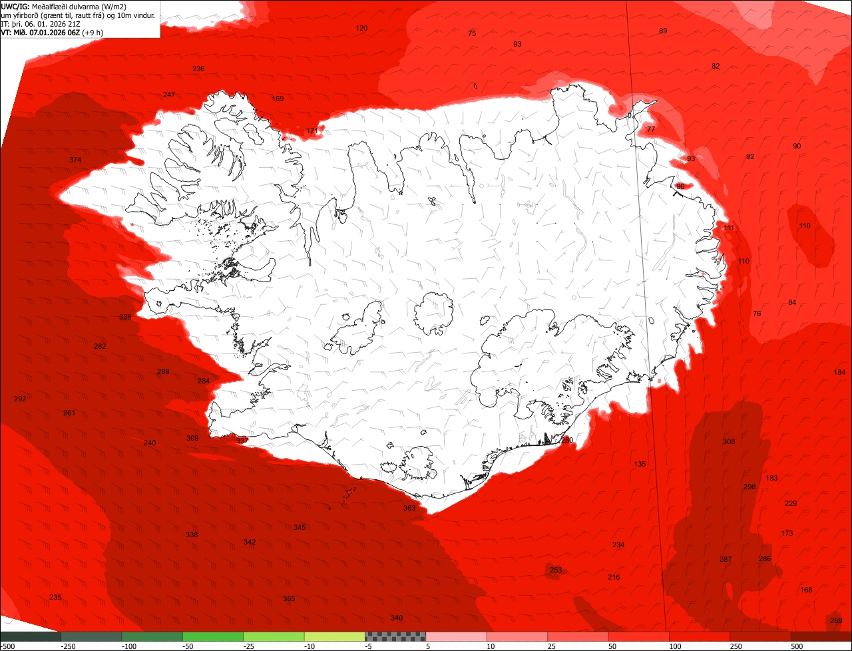Screen dimensions: 852x651
Task: Pick the salmon 10 to 25 legend swatch
Action: click(517, 637)
